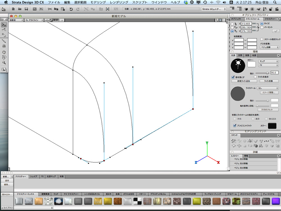The width and height of the screenshot is (281, 211).
Task: Click the open folder icon
Action: point(20,9)
